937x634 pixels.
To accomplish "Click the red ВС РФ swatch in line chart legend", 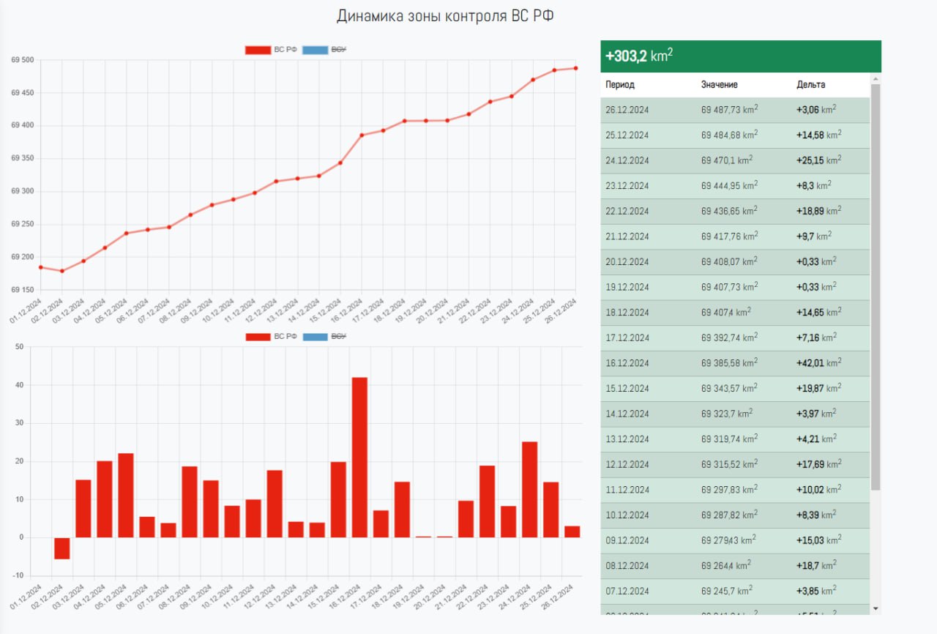I will coord(258,50).
